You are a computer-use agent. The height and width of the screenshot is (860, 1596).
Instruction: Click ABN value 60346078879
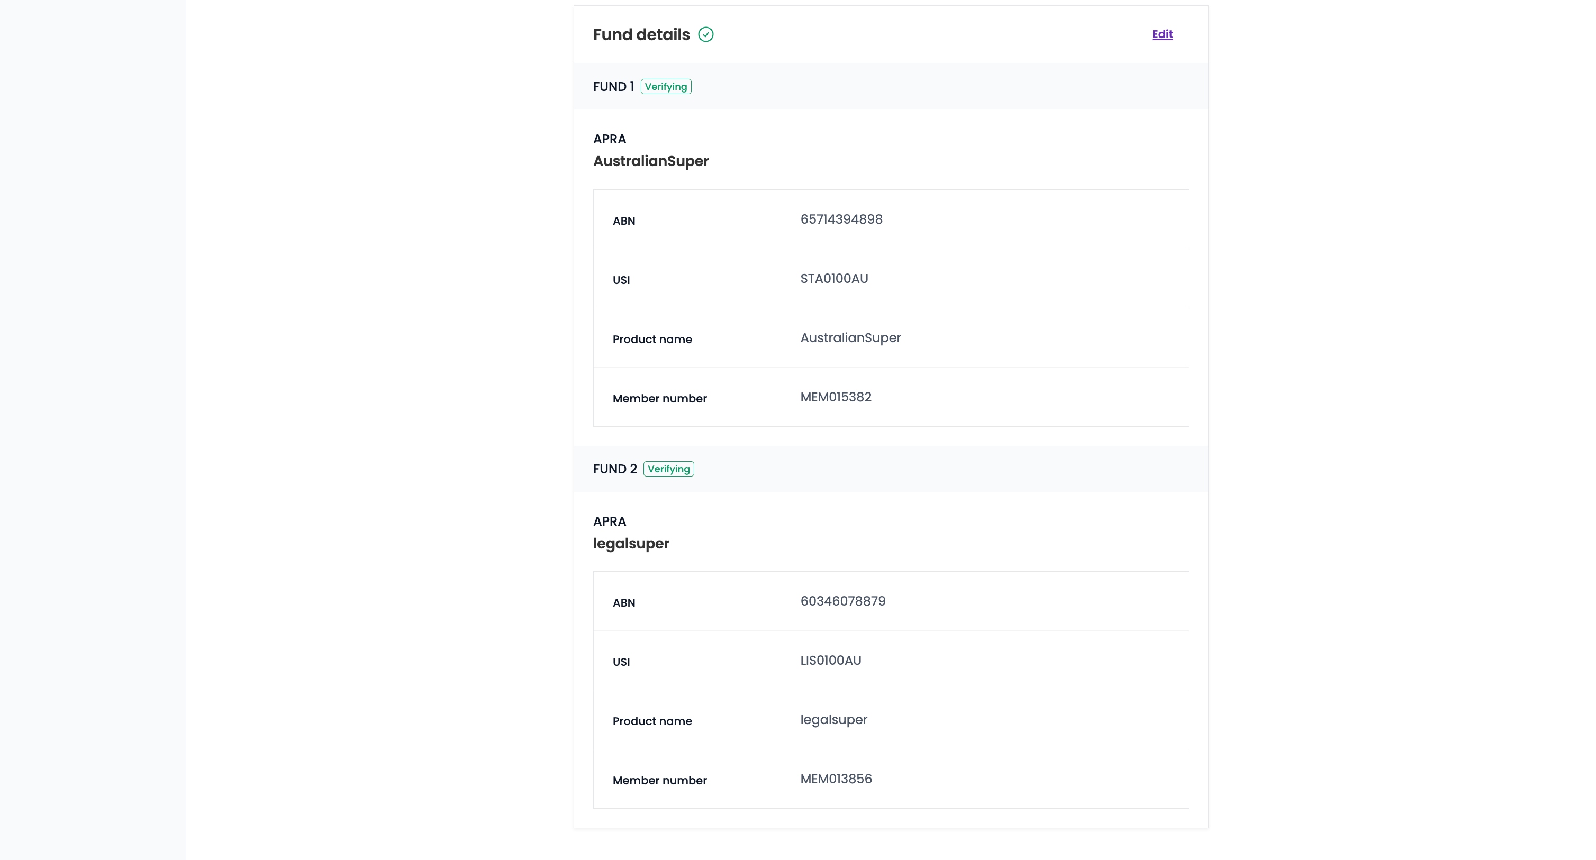point(842,601)
